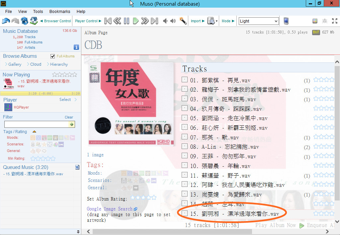Skip to next track in player
340x235 pixels.
(x=154, y=21)
